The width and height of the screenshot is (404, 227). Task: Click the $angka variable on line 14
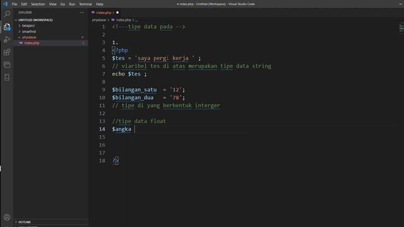[122, 129]
